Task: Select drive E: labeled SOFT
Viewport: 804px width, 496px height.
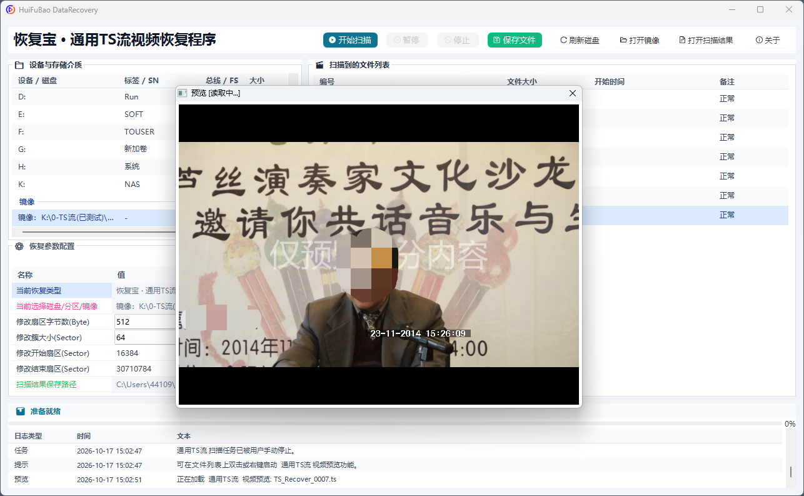Action: pos(94,114)
